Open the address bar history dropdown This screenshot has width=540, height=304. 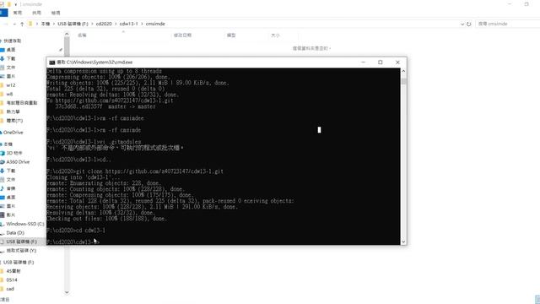coord(462,24)
